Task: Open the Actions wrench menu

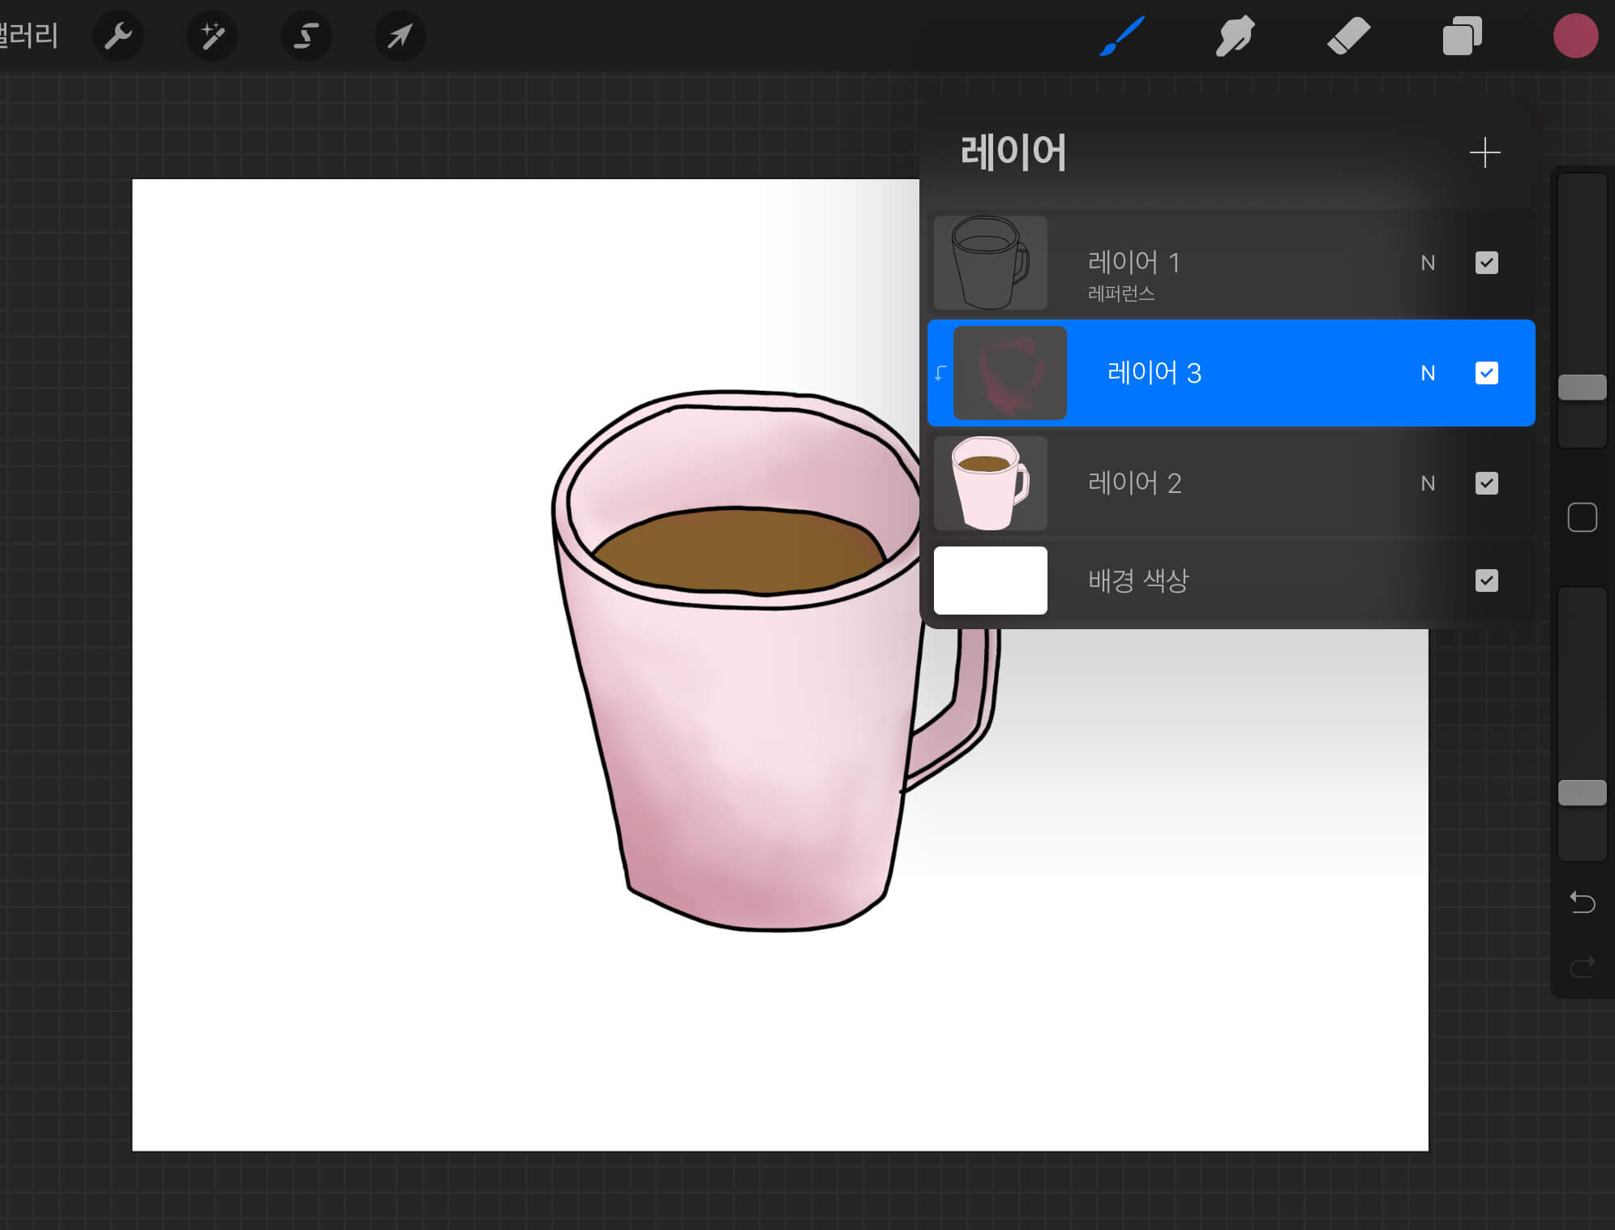Action: point(118,36)
